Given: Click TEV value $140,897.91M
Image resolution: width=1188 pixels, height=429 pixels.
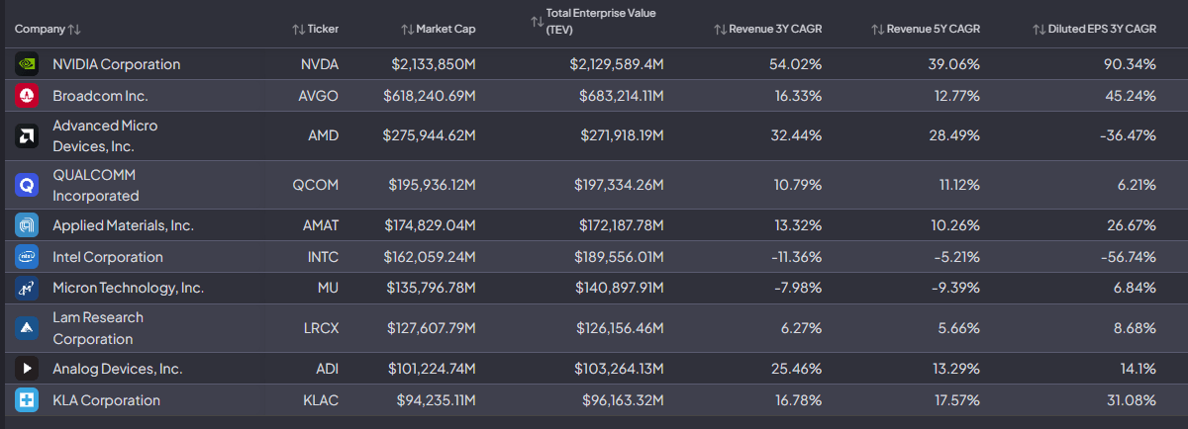Looking at the screenshot, I should pos(620,289).
